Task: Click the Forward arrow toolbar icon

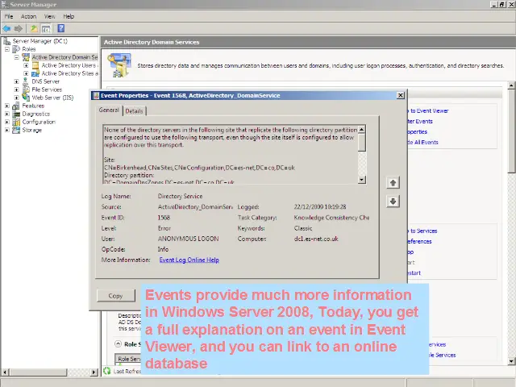Action: pos(19,29)
